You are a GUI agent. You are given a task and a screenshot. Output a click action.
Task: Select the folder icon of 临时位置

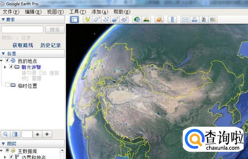pyautogui.click(x=13, y=85)
